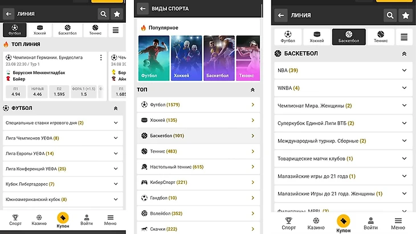Collapse the ТОП sports list
The width and height of the screenshot is (416, 234).
(252, 90)
